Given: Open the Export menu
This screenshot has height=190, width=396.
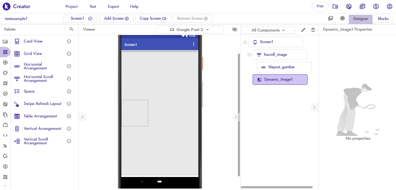Looking at the screenshot, I should point(113,6).
